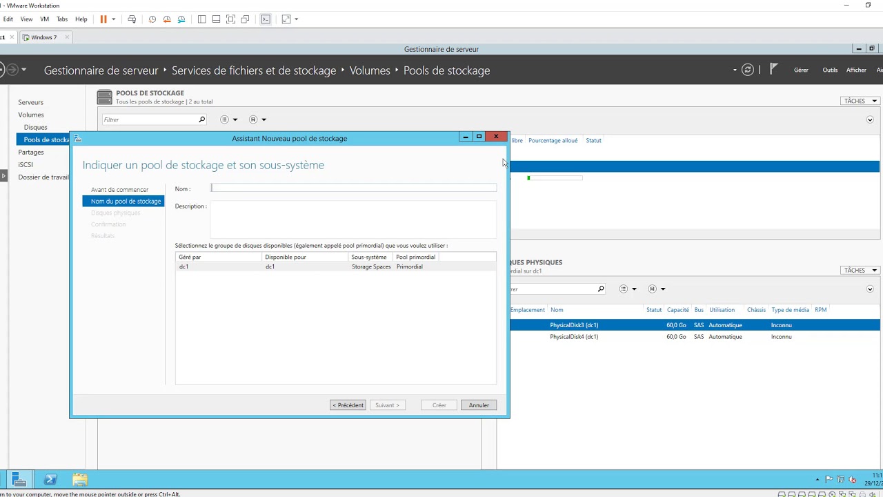Click 'Services de fichiers et de stockage' breadcrumb

click(x=254, y=70)
